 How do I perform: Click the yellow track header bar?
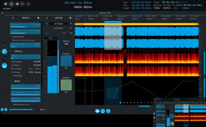[137, 24]
